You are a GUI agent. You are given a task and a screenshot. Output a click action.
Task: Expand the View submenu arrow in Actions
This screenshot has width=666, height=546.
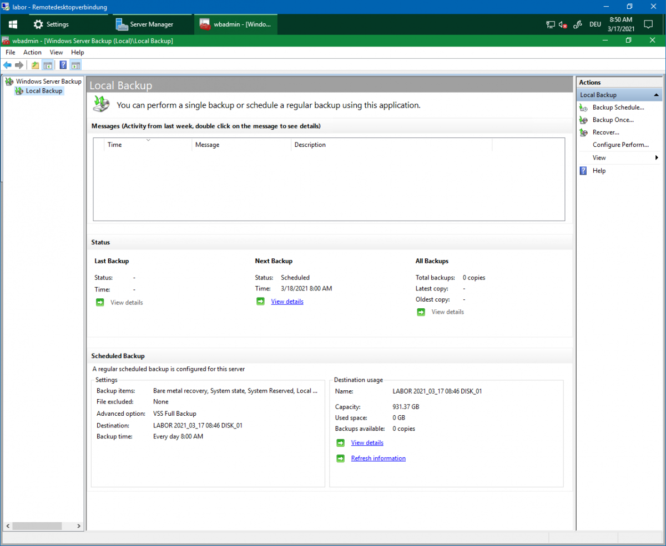click(x=657, y=158)
